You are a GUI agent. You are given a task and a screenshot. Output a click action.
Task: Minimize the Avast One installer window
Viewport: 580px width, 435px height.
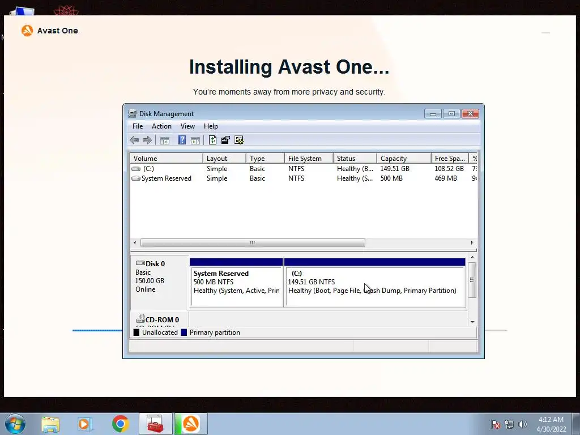point(545,33)
